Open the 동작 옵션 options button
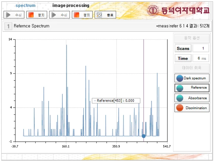Image resolution: width=215 pixels, height=162 pixels. pyautogui.click(x=192, y=38)
